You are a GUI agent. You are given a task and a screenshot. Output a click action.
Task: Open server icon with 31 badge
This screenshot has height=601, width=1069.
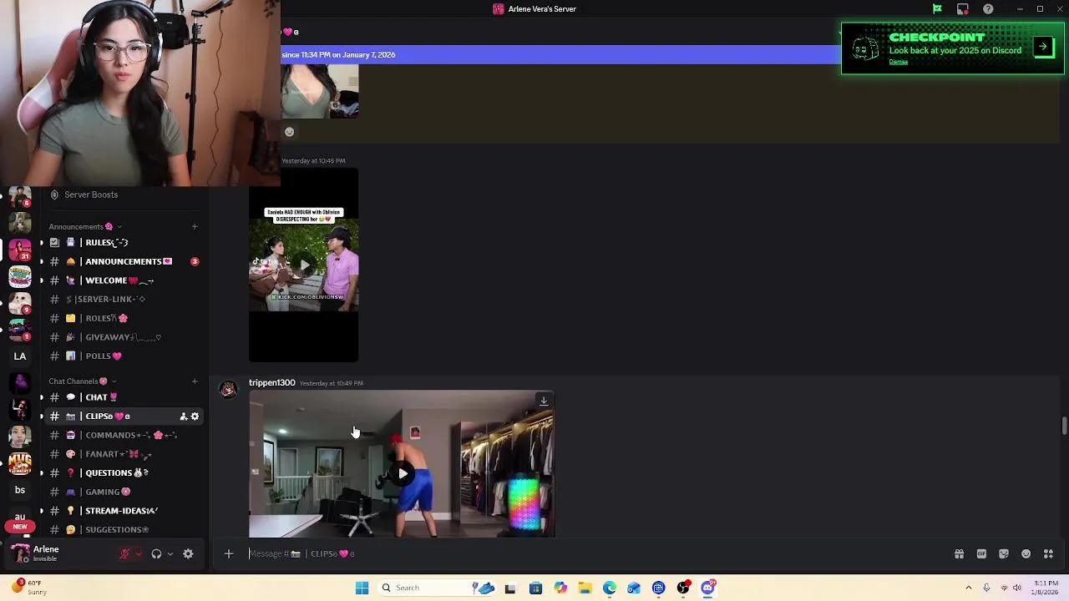pyautogui.click(x=20, y=250)
